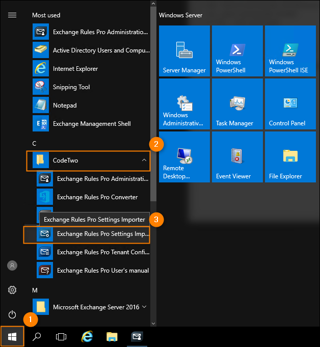Open the Windows PowerShell tile

(237, 51)
